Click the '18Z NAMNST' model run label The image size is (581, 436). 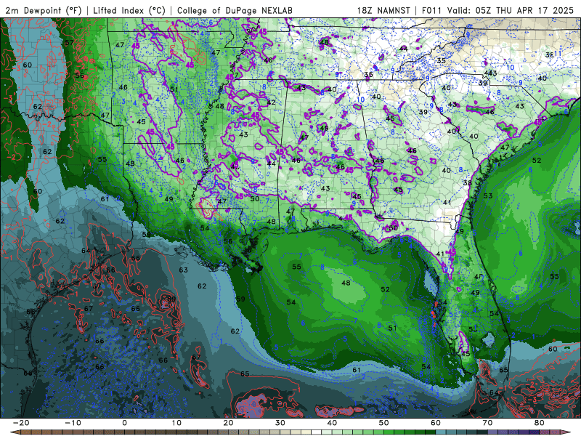[383, 10]
